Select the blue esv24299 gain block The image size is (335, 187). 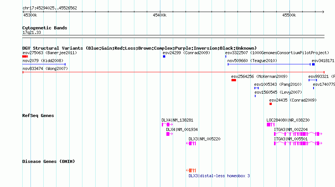[164, 56]
